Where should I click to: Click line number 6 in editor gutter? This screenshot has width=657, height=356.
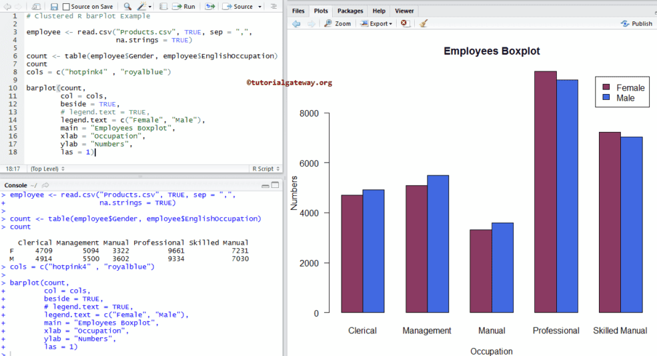[x=15, y=56]
